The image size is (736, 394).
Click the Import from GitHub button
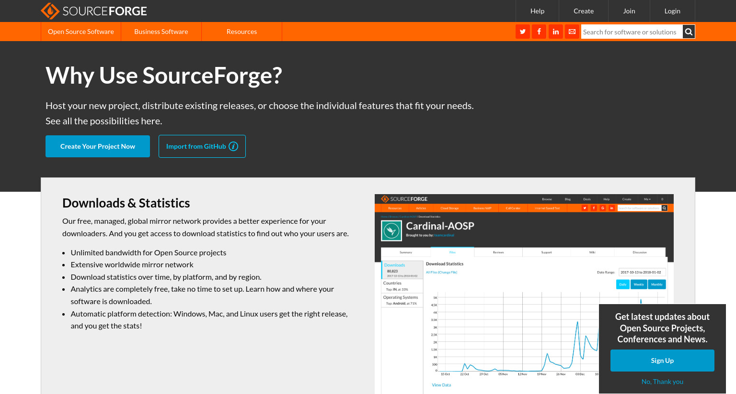(x=202, y=146)
